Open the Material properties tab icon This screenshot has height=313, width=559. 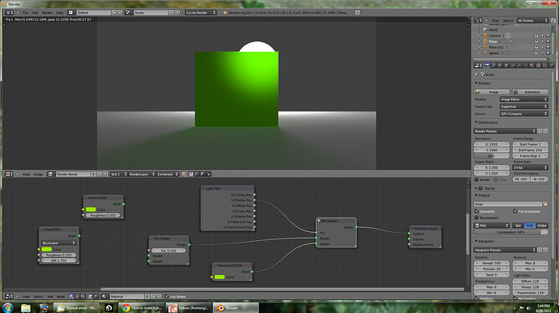[x=532, y=66]
